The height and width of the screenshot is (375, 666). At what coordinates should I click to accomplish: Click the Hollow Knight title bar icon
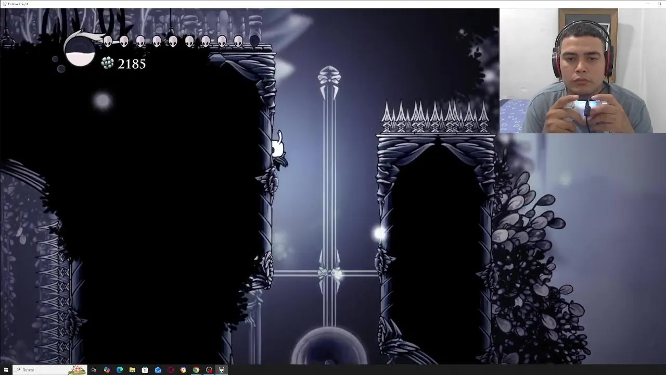pyautogui.click(x=4, y=4)
